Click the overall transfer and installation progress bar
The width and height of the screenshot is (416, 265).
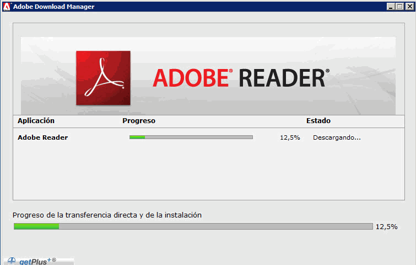click(x=193, y=226)
